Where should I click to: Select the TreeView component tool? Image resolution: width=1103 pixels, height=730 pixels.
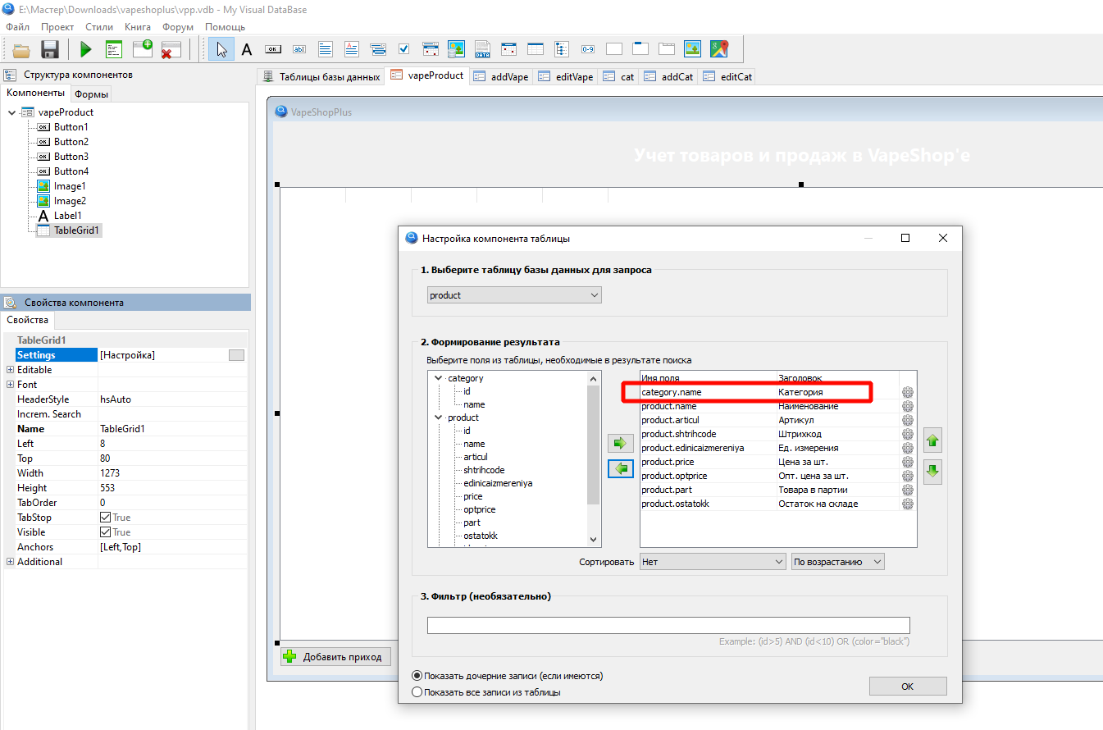(562, 49)
